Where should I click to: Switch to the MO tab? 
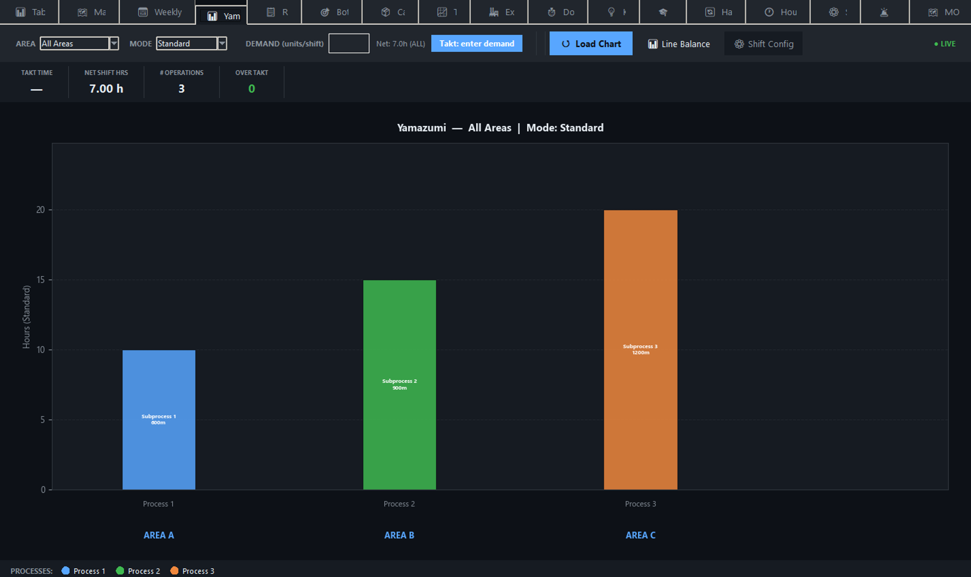pos(941,12)
